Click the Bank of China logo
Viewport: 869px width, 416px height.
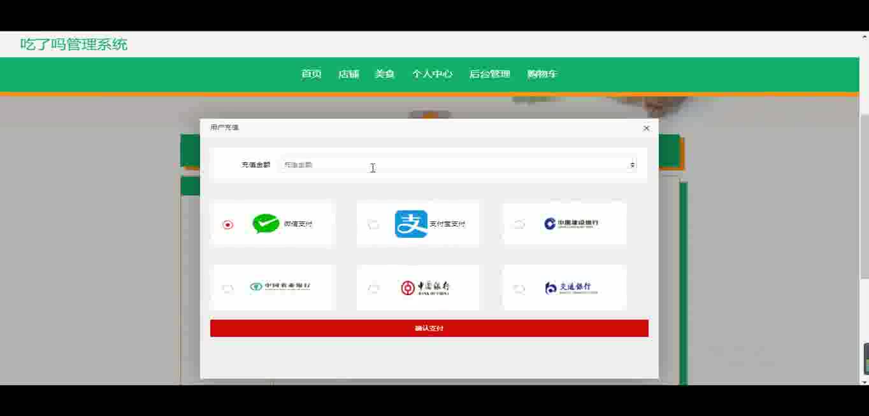[426, 288]
